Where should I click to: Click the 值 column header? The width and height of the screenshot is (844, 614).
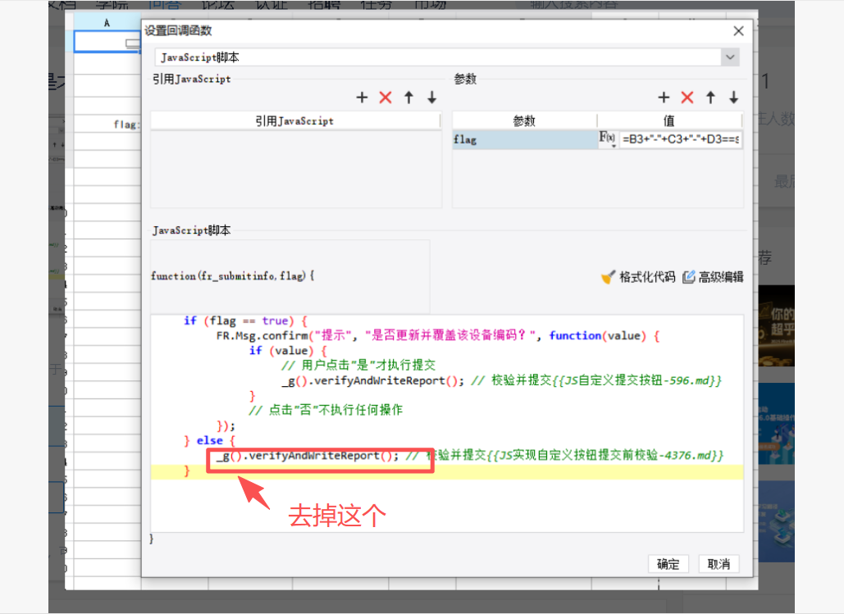(669, 121)
